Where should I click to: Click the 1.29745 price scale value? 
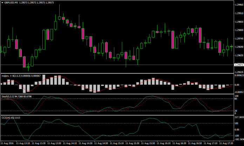click(x=239, y=39)
